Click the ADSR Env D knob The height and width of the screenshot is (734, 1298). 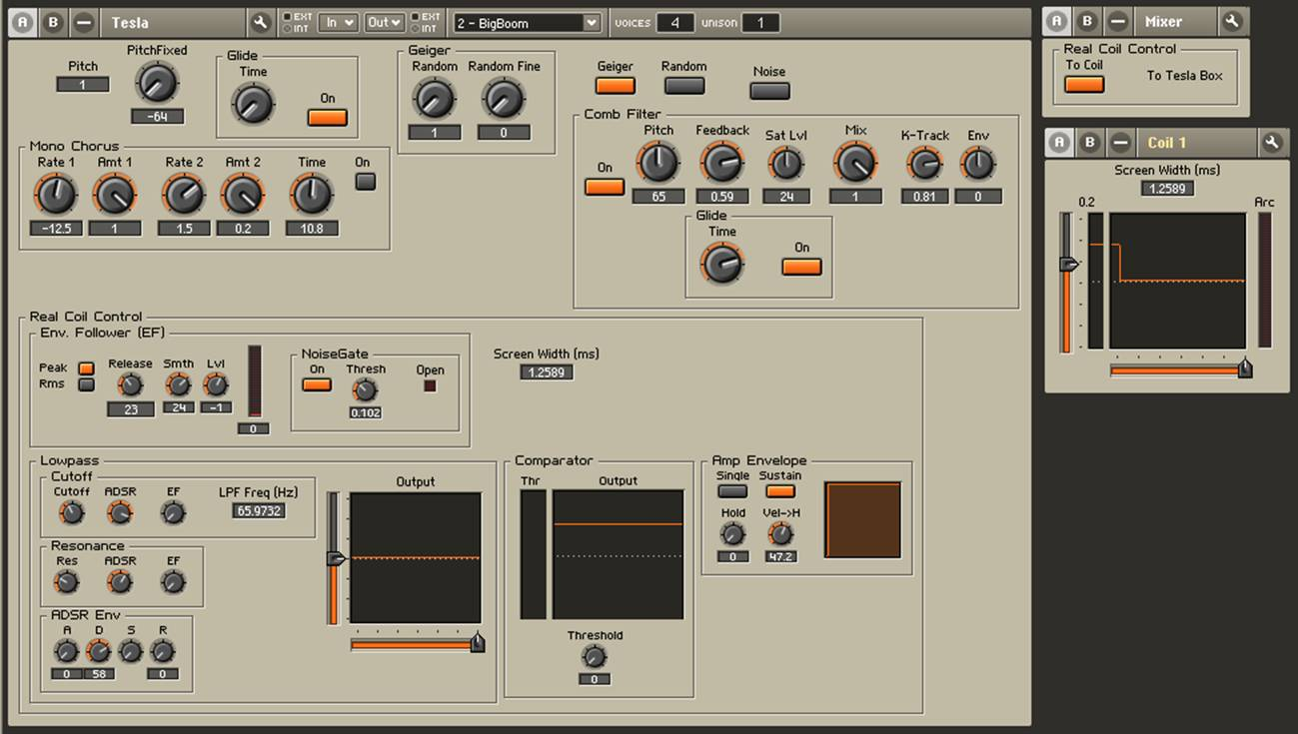coord(98,652)
